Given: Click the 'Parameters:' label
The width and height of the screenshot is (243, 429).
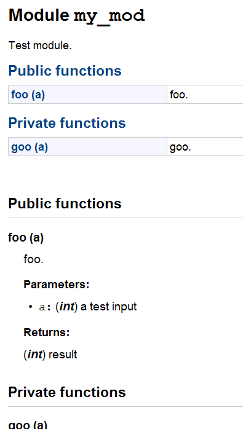Looking at the screenshot, I should pos(57,285).
